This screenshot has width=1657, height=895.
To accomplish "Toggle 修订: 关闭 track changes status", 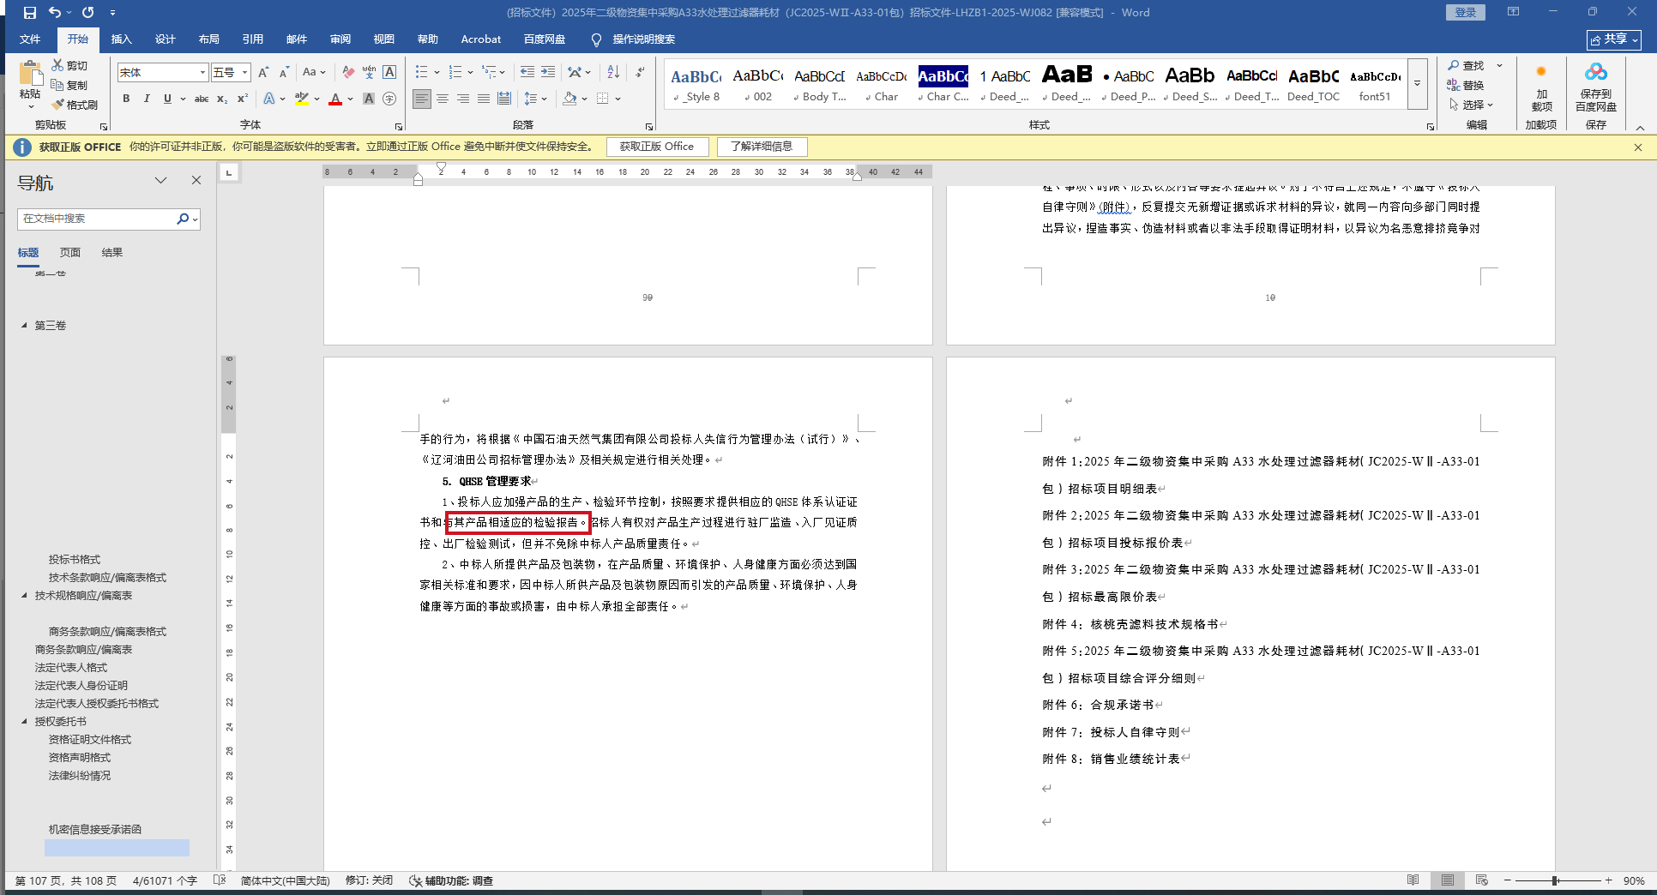I will click(369, 880).
